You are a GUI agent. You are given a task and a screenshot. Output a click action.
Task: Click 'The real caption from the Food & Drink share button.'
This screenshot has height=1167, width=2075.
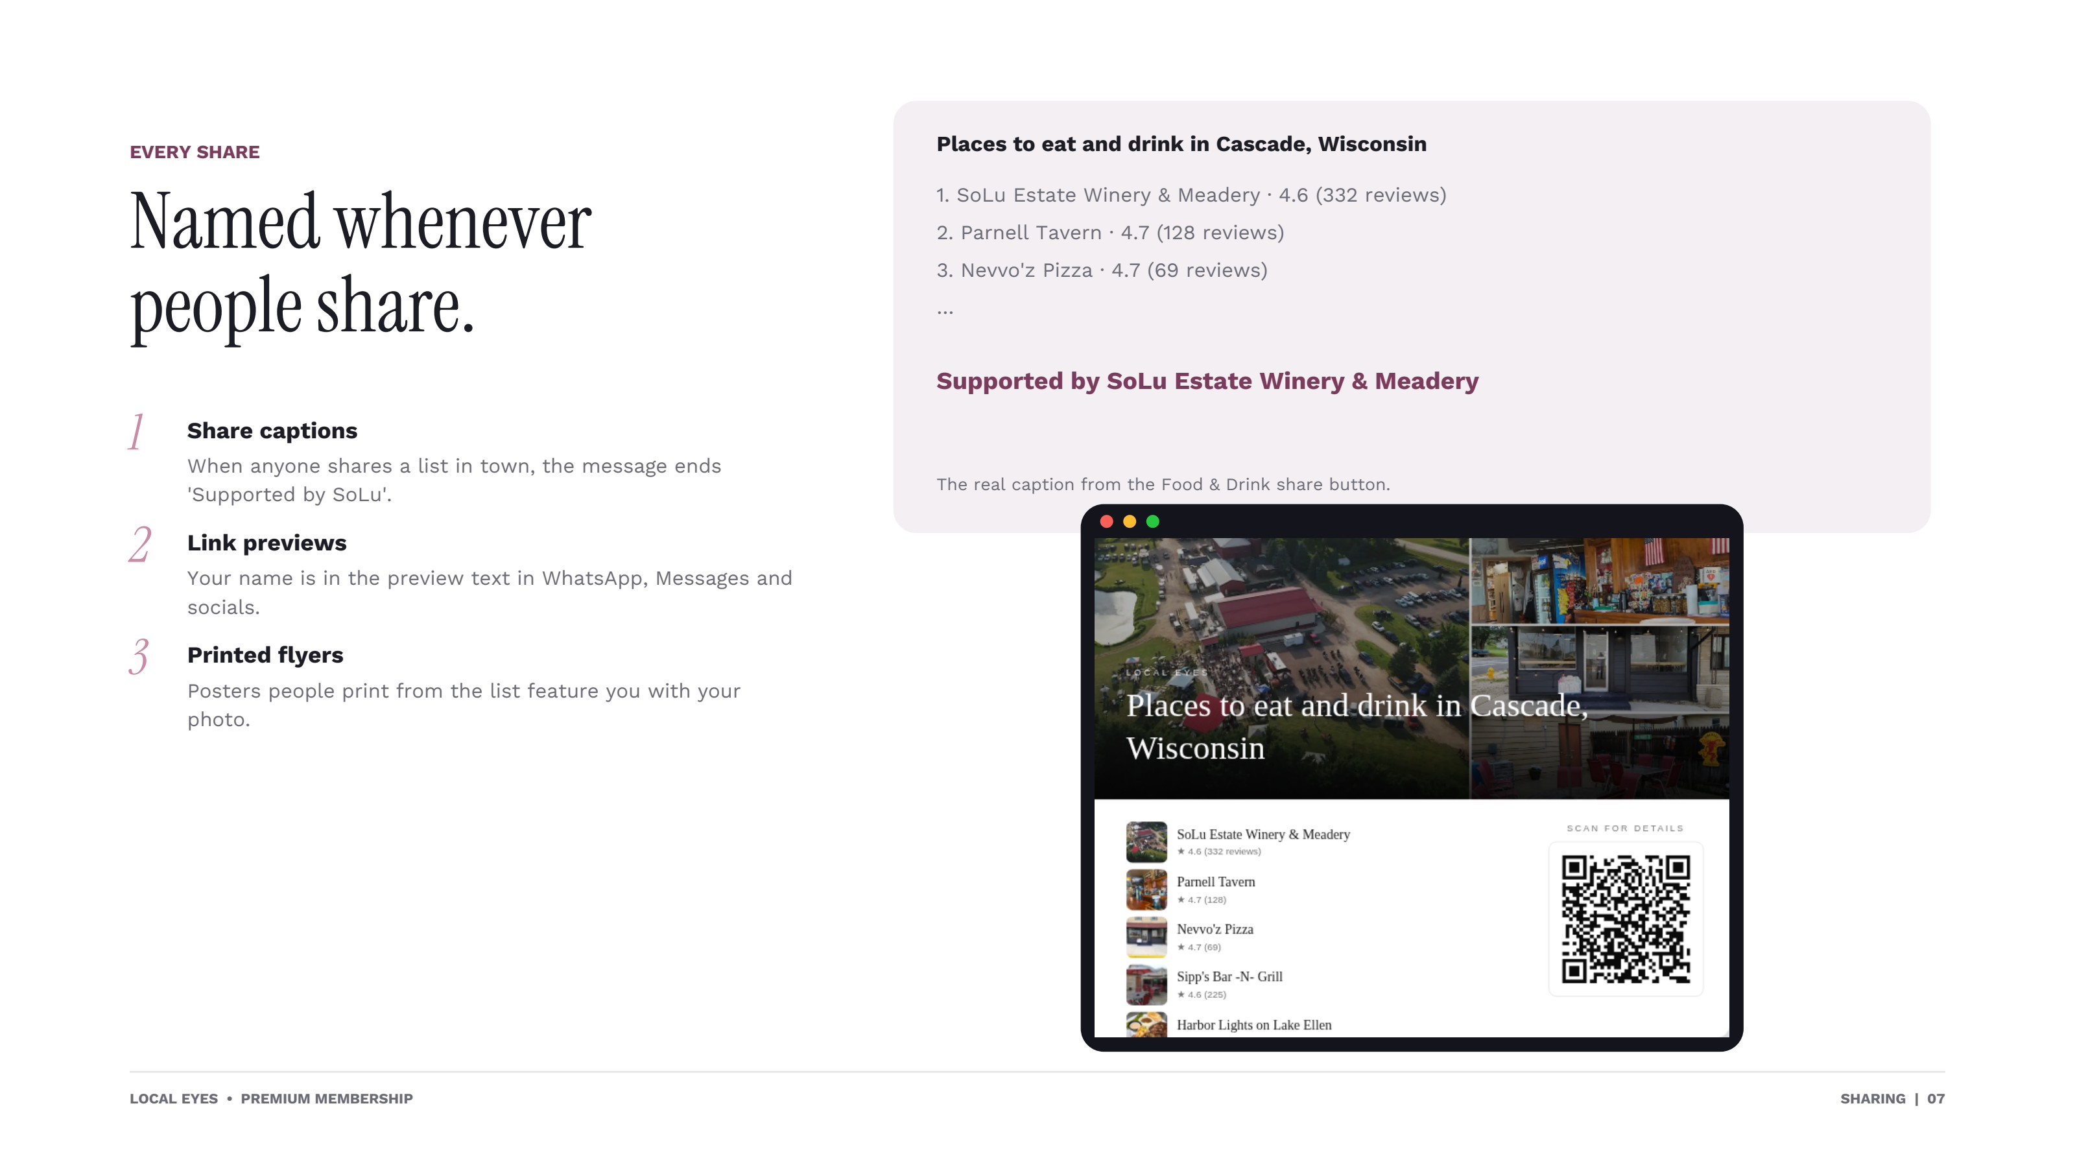click(1163, 485)
